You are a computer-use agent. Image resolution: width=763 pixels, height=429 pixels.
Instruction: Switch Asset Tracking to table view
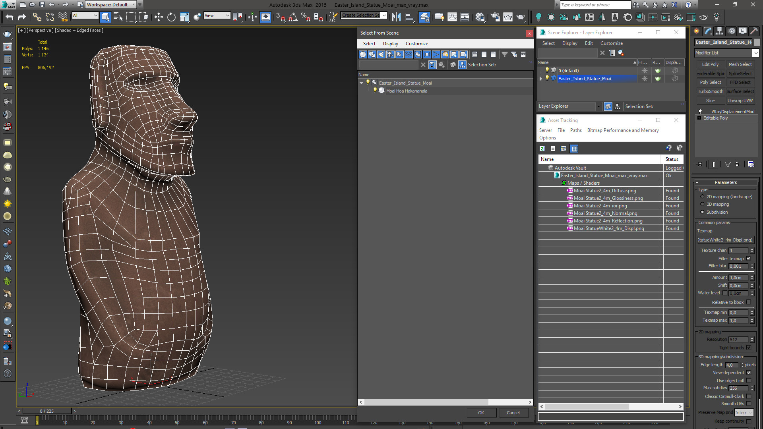tap(574, 149)
